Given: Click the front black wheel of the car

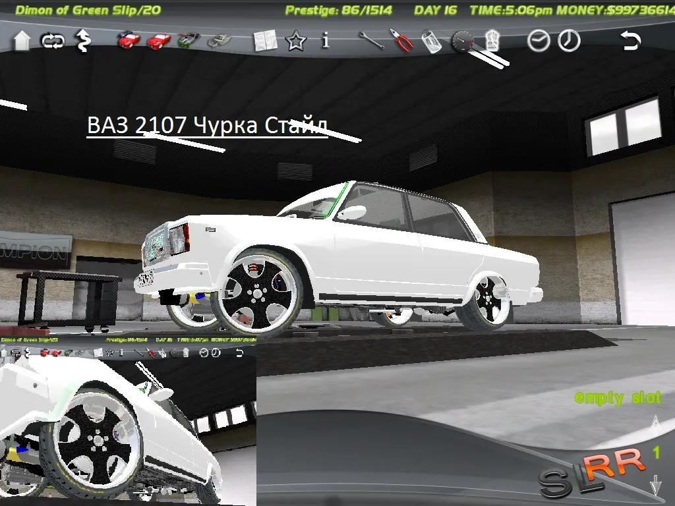Looking at the screenshot, I should 258,293.
